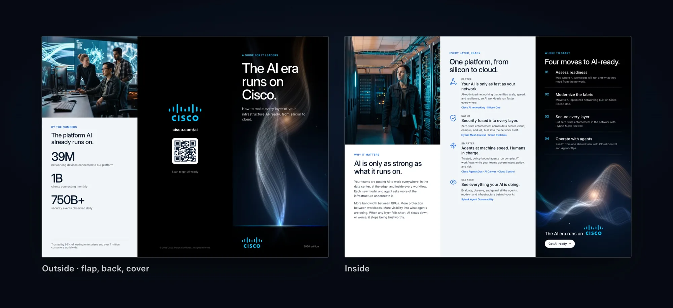Click the heading 'Four moves to AI-ready.'

pos(582,62)
